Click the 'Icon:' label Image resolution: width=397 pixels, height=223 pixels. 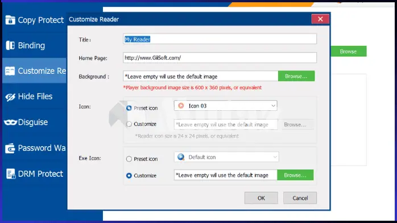point(85,107)
